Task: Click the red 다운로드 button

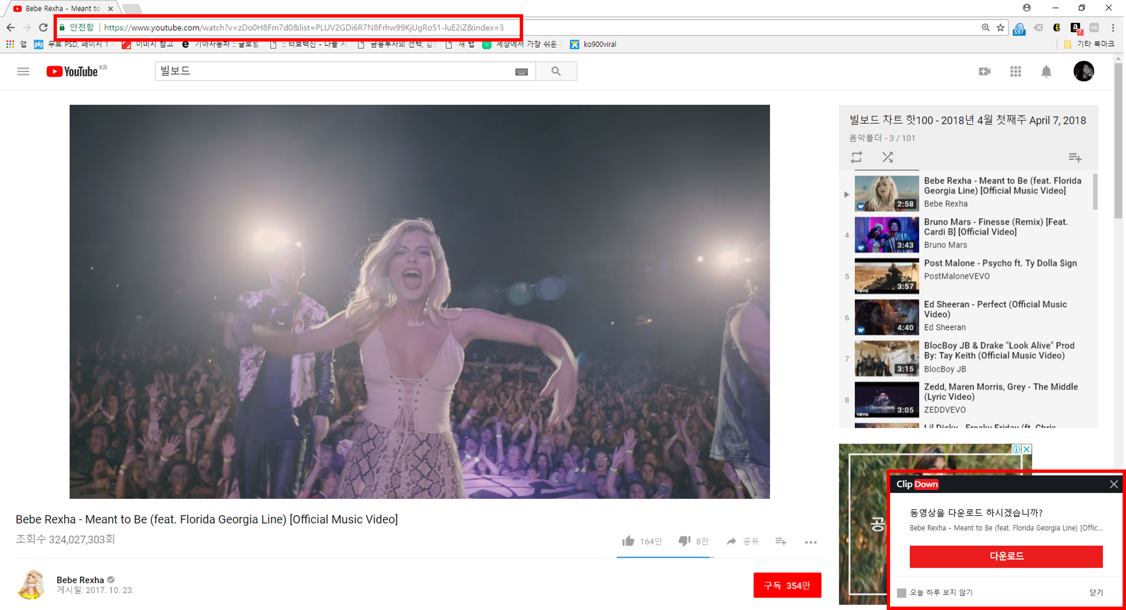Action: [1006, 556]
